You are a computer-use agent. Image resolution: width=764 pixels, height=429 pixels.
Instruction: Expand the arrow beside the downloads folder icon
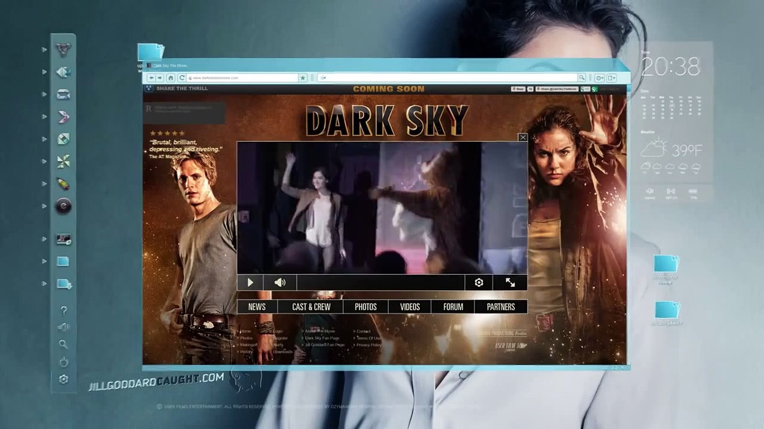coord(44,284)
